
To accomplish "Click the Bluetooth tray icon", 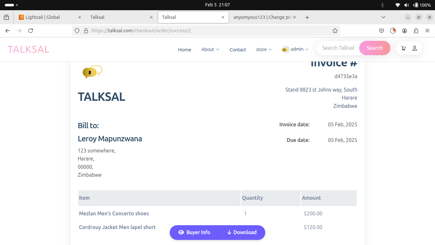I will tap(383, 5).
